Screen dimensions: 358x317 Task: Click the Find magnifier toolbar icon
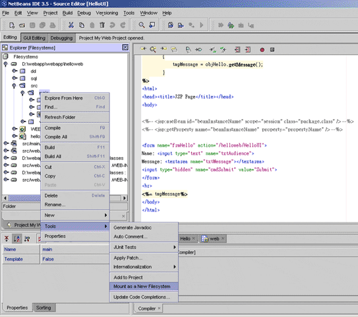[142, 25]
